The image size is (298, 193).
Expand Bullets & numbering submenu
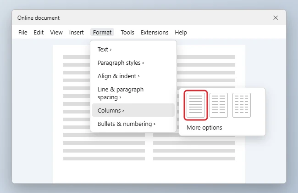[x=133, y=124]
